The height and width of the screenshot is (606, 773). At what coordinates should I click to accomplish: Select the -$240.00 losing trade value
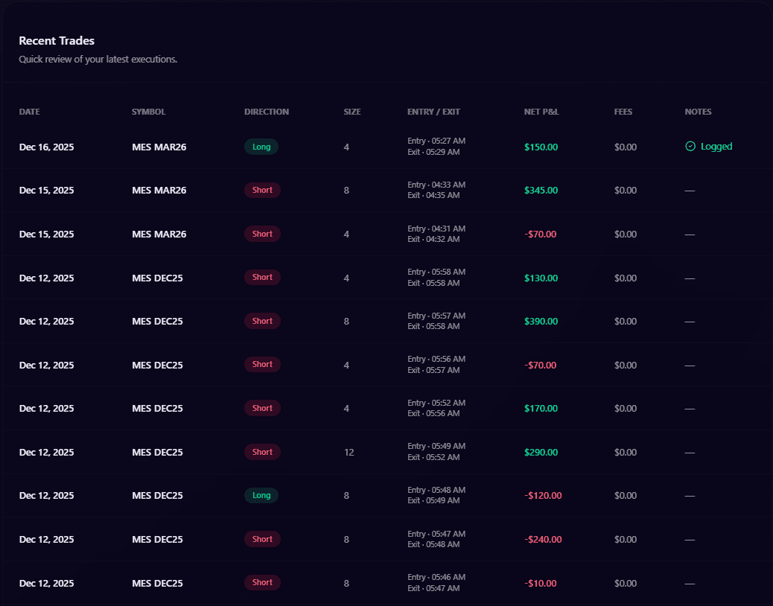pyautogui.click(x=543, y=539)
